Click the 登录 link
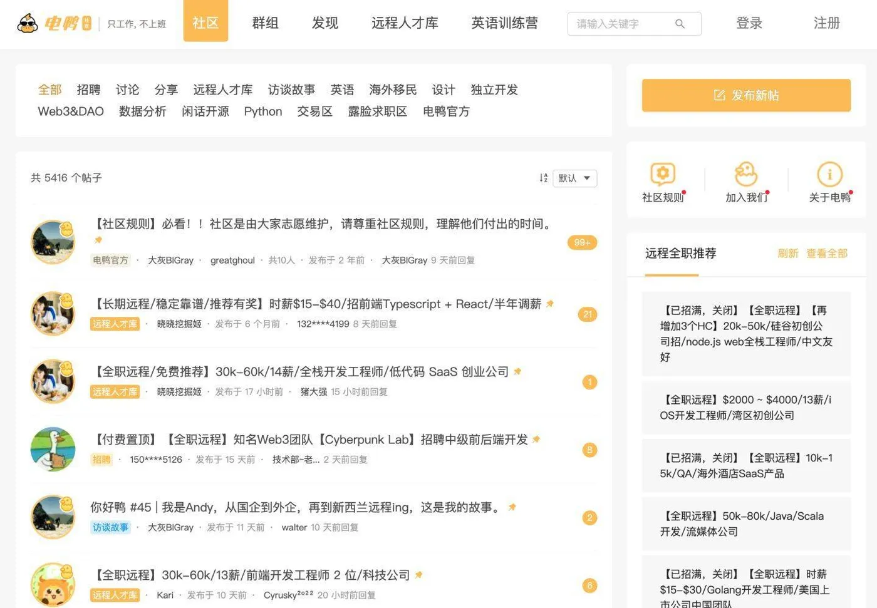This screenshot has height=608, width=877. [x=749, y=23]
